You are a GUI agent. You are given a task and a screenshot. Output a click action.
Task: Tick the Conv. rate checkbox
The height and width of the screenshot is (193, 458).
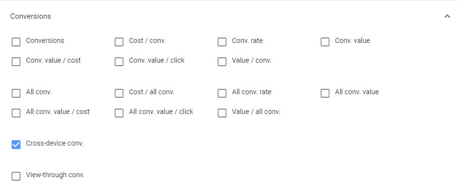[x=222, y=42]
